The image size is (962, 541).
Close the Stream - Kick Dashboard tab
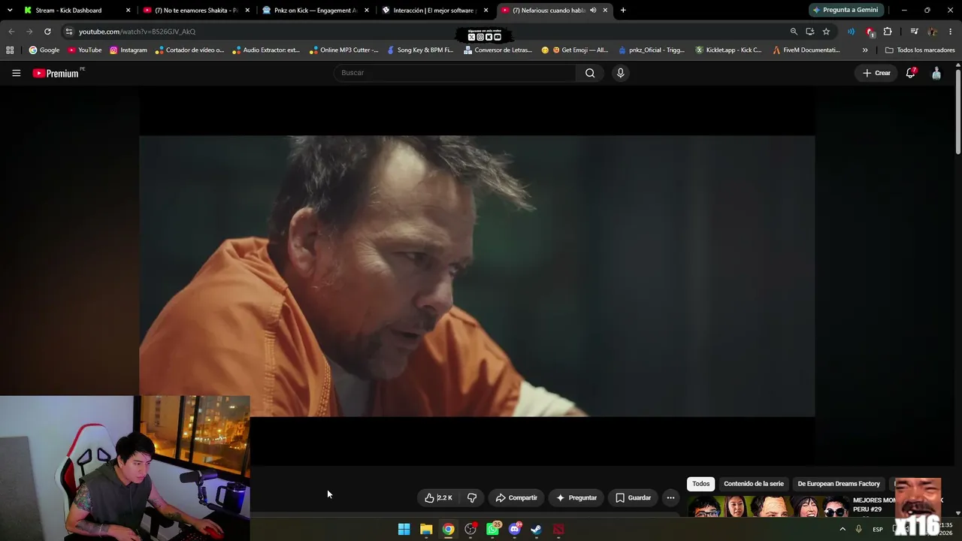(128, 11)
